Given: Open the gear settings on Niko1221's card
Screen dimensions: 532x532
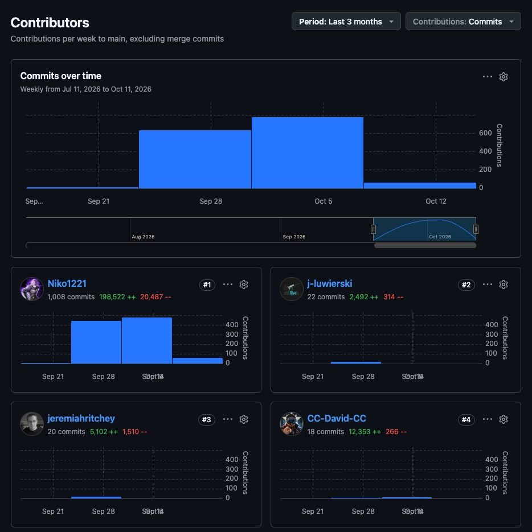Looking at the screenshot, I should pyautogui.click(x=244, y=284).
